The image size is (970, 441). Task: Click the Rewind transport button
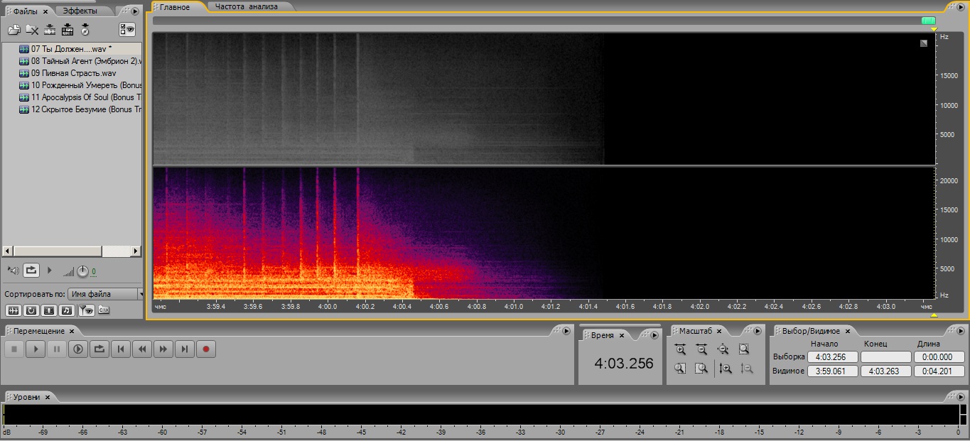142,349
